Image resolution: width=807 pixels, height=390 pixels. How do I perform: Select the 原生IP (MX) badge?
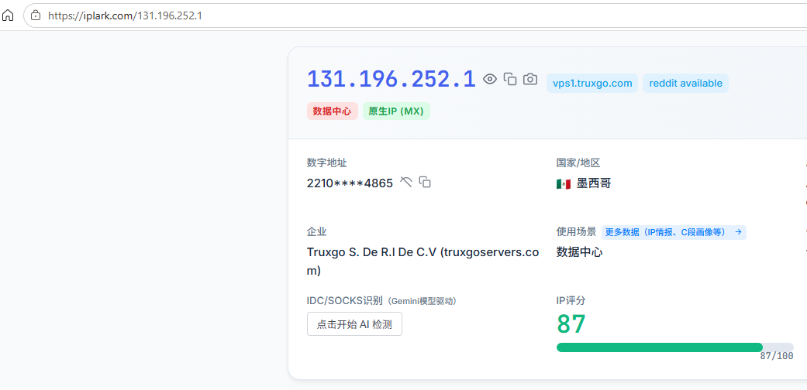pyautogui.click(x=396, y=111)
